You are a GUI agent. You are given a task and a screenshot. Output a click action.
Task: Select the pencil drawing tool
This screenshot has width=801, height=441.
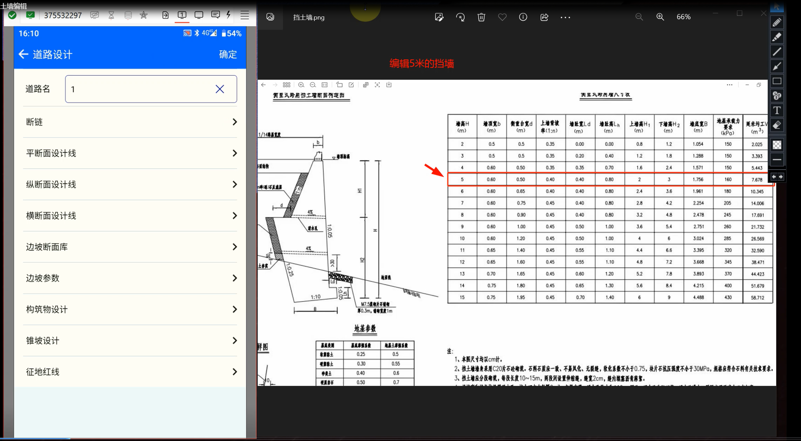pos(777,22)
